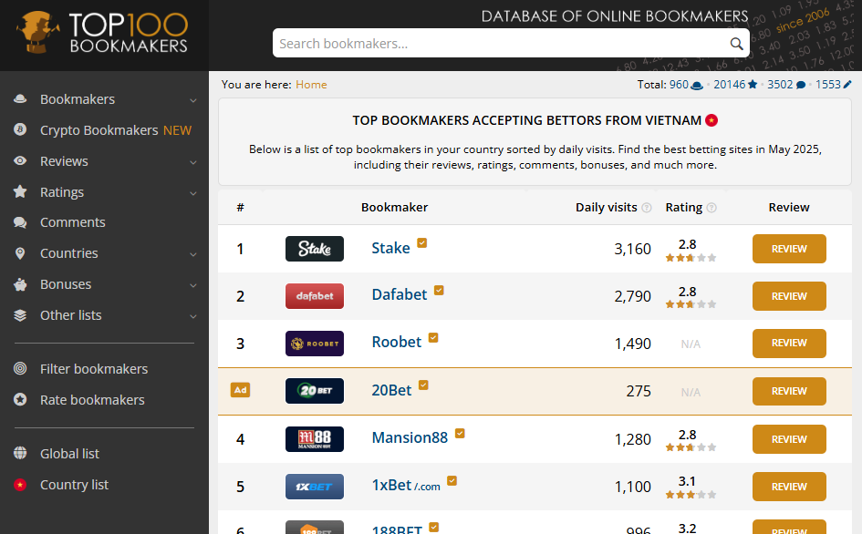Expand the Other lists menu chevron

193,316
